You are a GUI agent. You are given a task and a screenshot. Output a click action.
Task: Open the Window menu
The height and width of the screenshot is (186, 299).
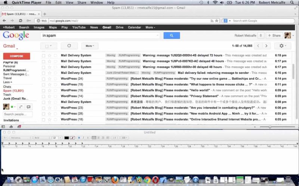click(96, 3)
